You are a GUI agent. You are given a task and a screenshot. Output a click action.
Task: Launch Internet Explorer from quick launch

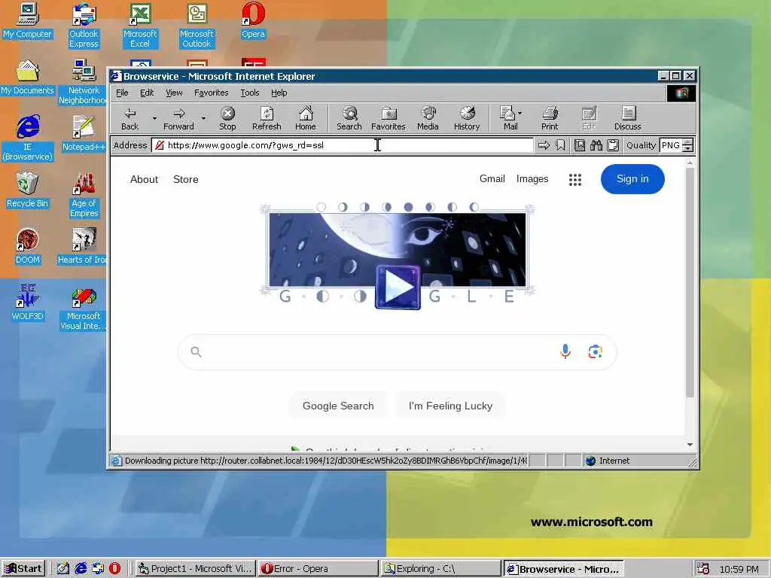pos(81,569)
